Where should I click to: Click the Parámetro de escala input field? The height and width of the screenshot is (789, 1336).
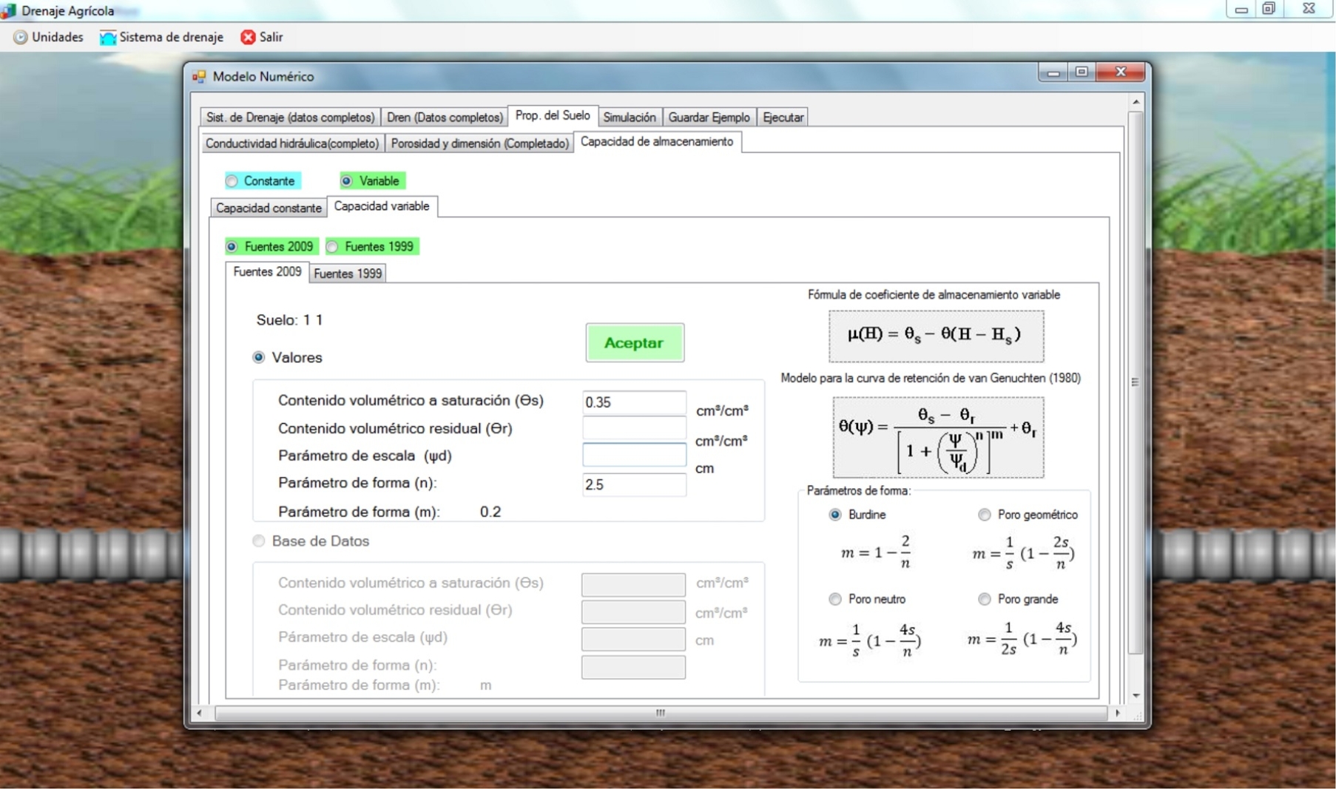pos(634,456)
